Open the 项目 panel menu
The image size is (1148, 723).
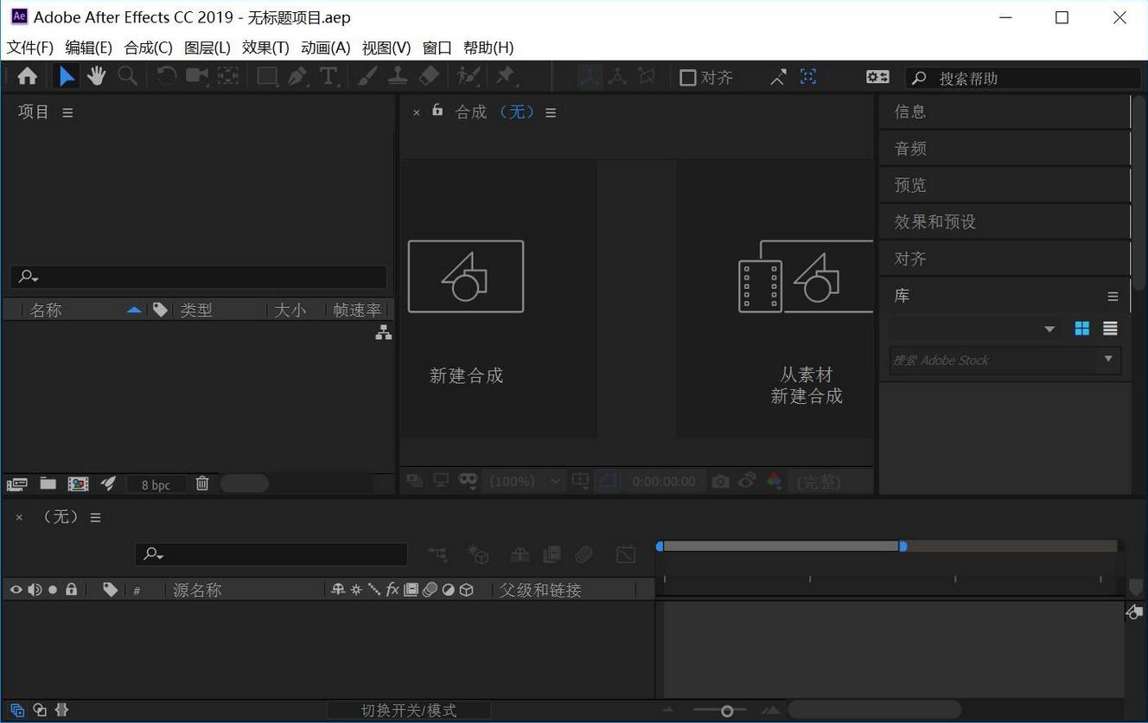click(67, 112)
